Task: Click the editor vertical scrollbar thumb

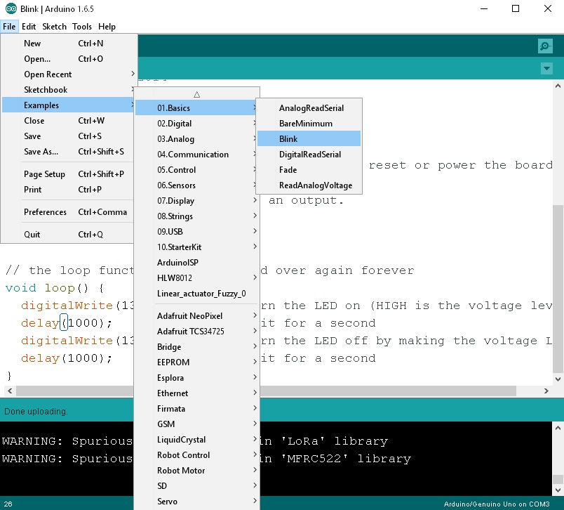Action: pos(558,289)
